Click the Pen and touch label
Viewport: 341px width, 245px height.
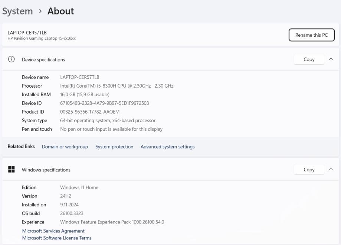37,129
